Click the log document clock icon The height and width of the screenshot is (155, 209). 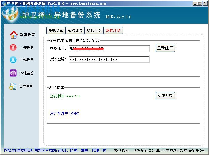tap(13, 86)
